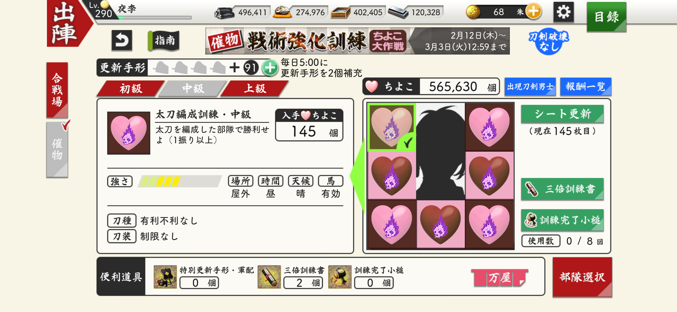Screen dimensions: 677x312
Task: Select the top-right pink heart tile
Action: point(489,127)
